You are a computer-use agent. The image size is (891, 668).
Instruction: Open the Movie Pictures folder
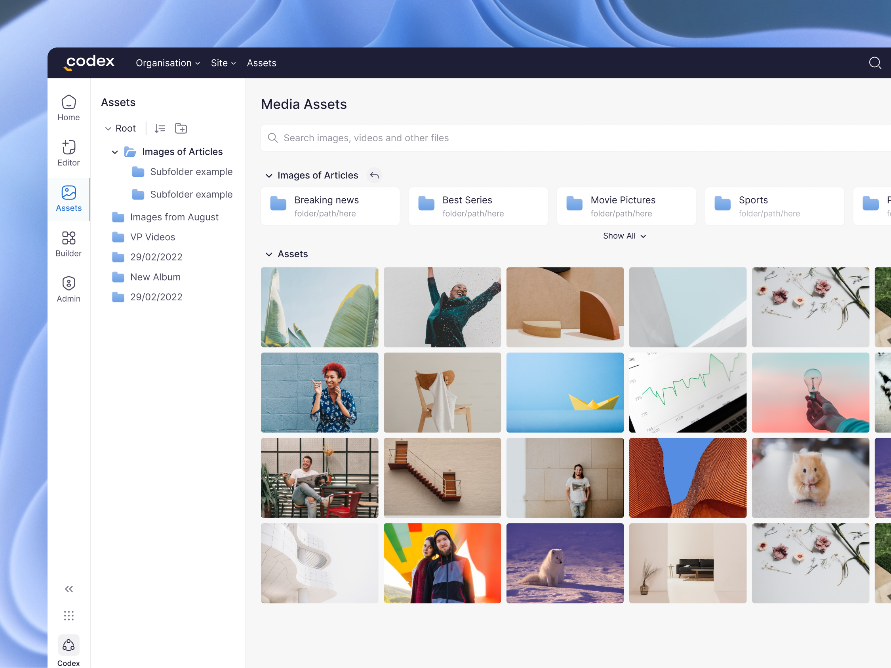tap(626, 206)
